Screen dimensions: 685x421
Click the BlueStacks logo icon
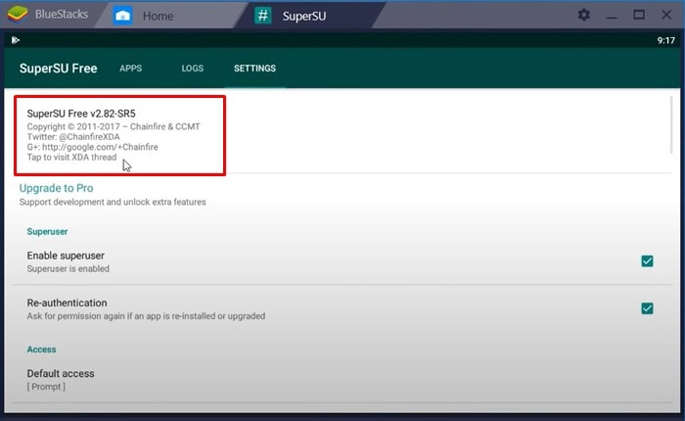pyautogui.click(x=18, y=15)
